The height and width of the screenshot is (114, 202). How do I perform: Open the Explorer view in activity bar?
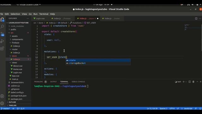2,20
